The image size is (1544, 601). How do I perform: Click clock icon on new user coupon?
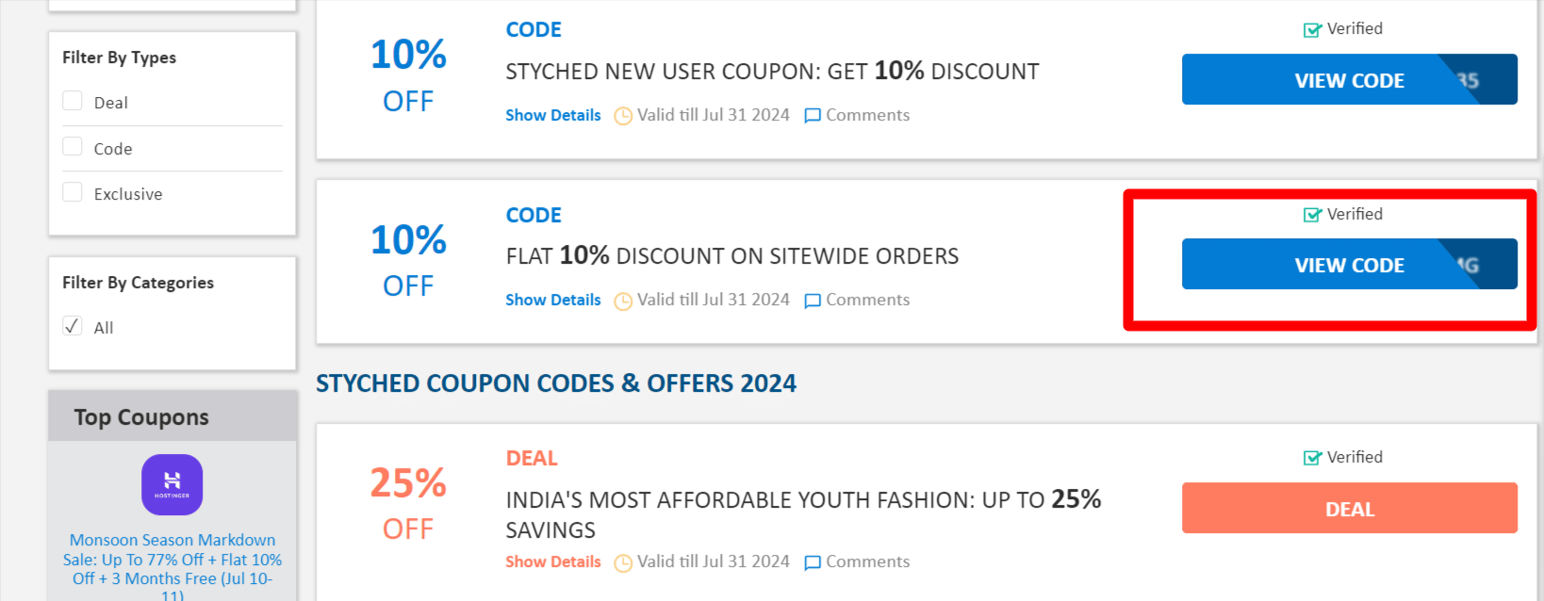pos(623,116)
